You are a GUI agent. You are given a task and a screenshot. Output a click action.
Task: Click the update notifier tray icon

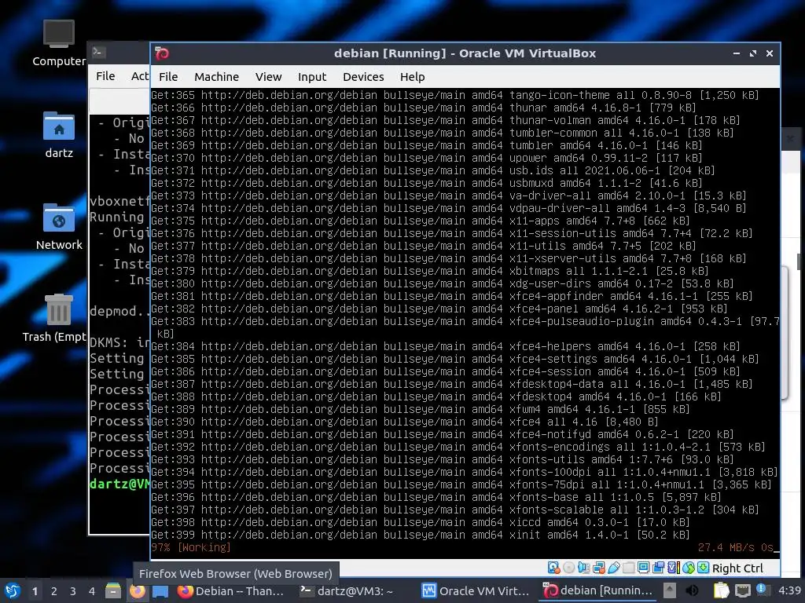762,590
